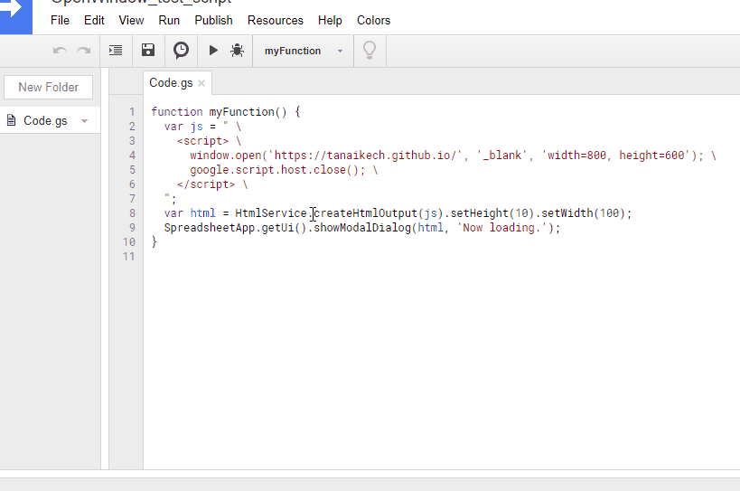Click the closing brace on line 10
This screenshot has height=491, width=740.
pos(154,242)
